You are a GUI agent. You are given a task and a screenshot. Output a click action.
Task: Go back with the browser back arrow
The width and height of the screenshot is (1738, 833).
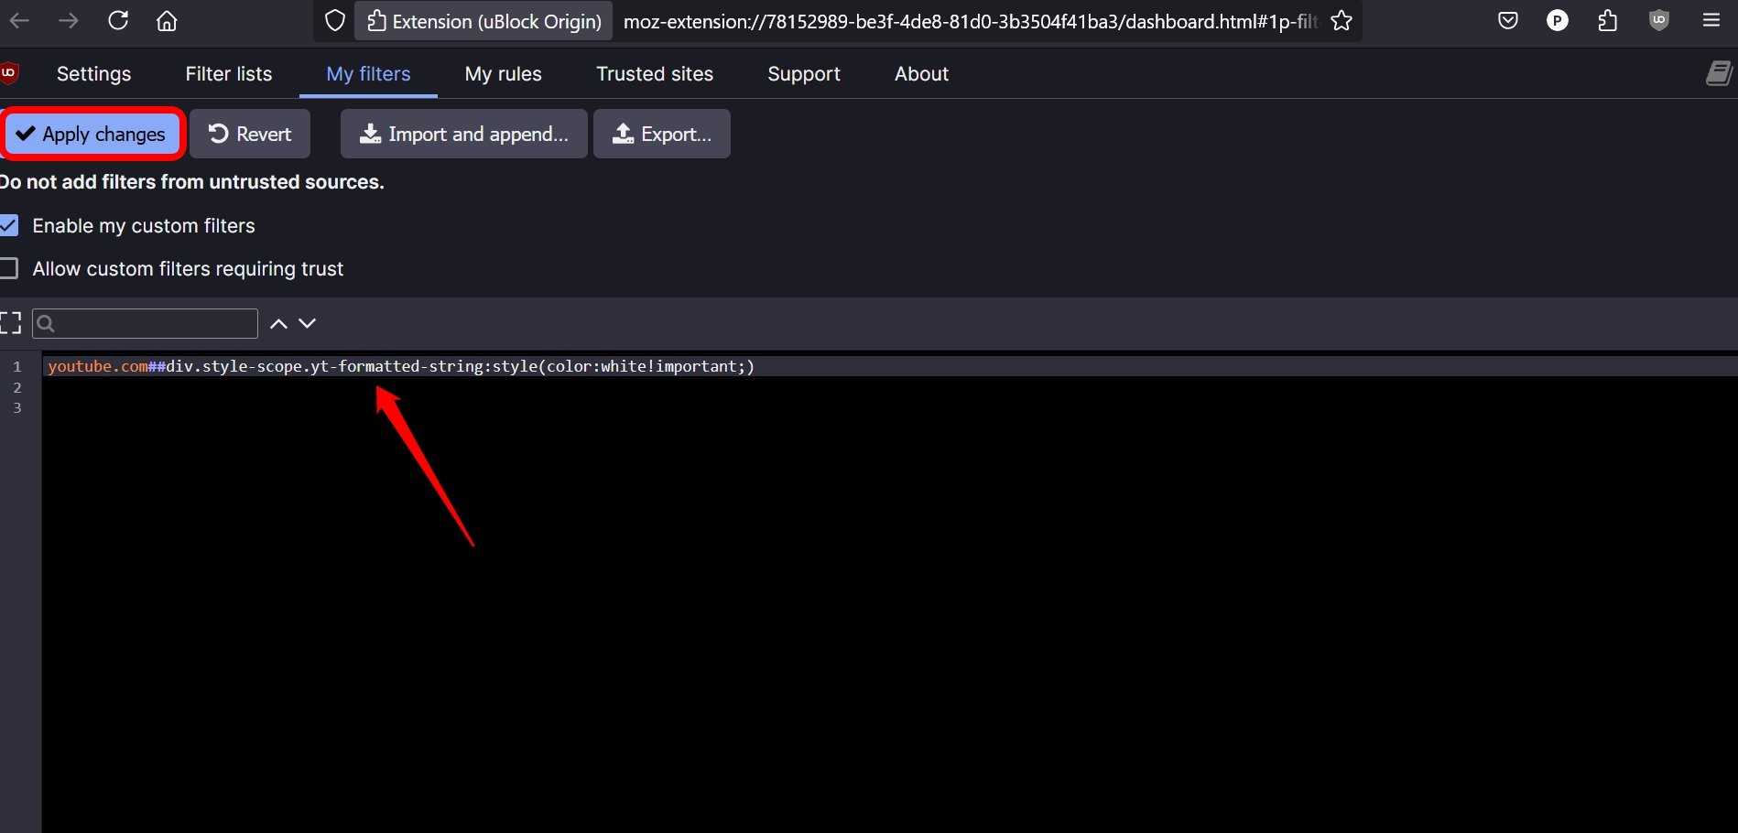[18, 20]
